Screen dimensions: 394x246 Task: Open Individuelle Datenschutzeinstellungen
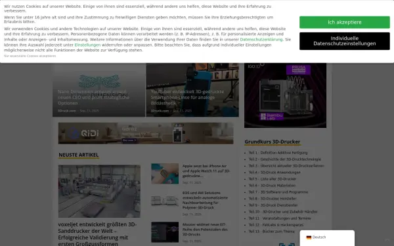click(x=345, y=41)
